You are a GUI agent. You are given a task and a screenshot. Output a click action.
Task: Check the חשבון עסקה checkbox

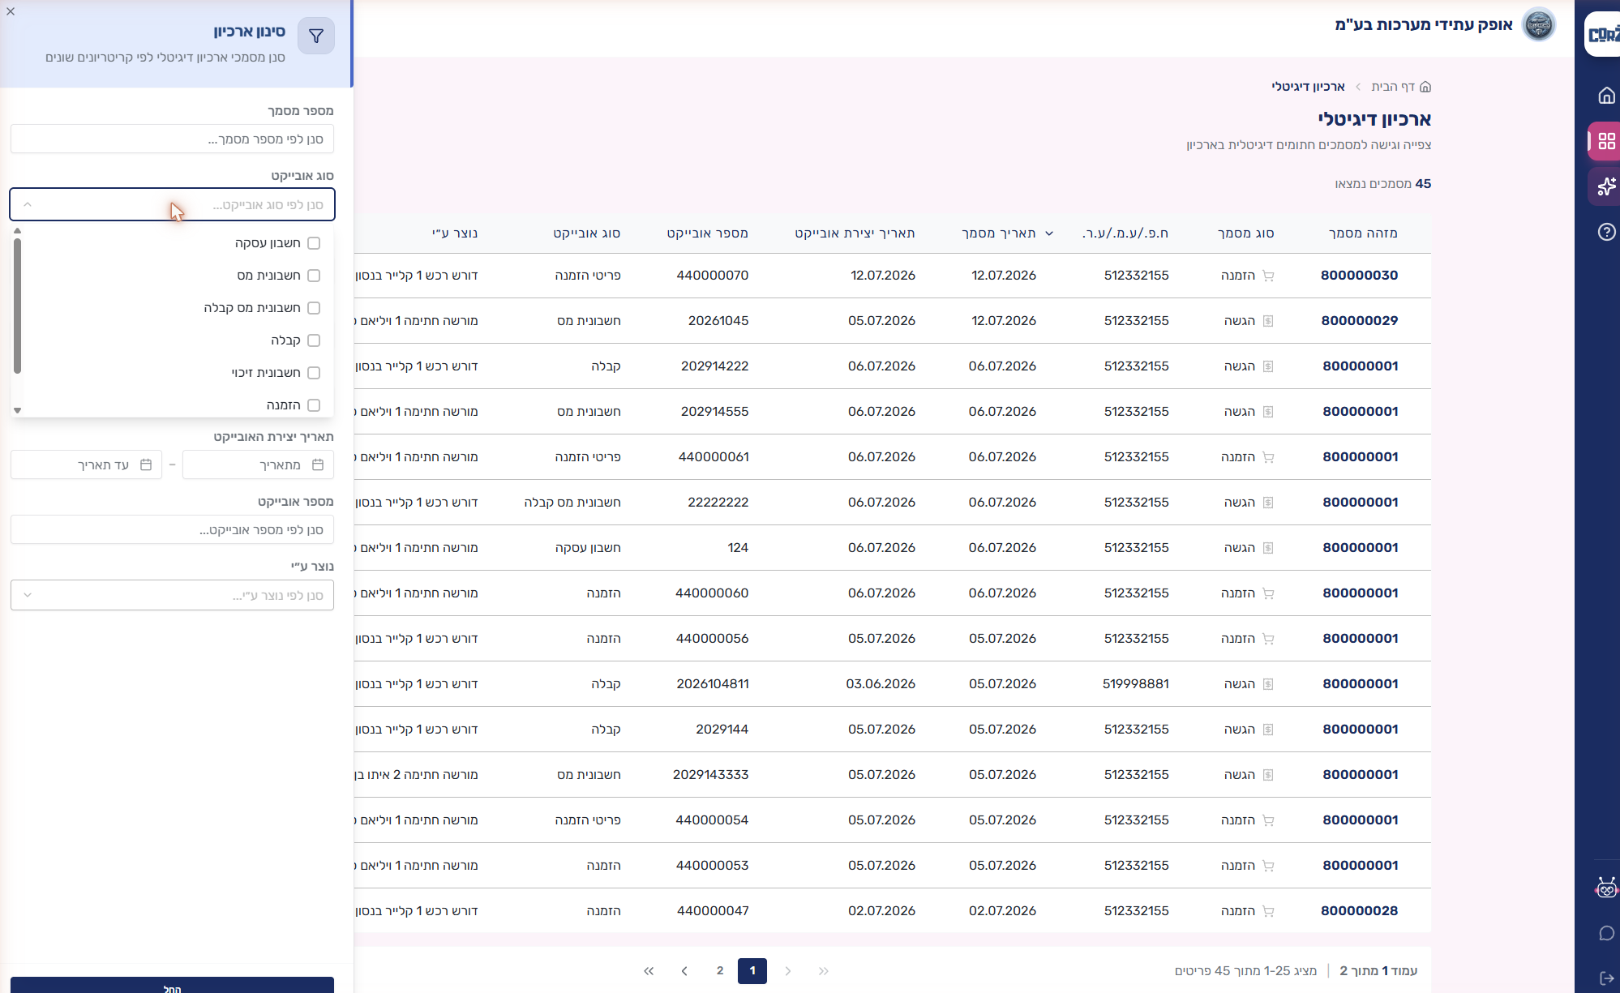click(314, 243)
